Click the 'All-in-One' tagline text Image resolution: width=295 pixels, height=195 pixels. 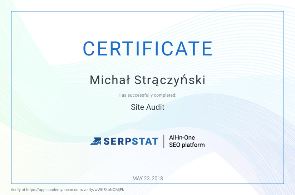[182, 137]
